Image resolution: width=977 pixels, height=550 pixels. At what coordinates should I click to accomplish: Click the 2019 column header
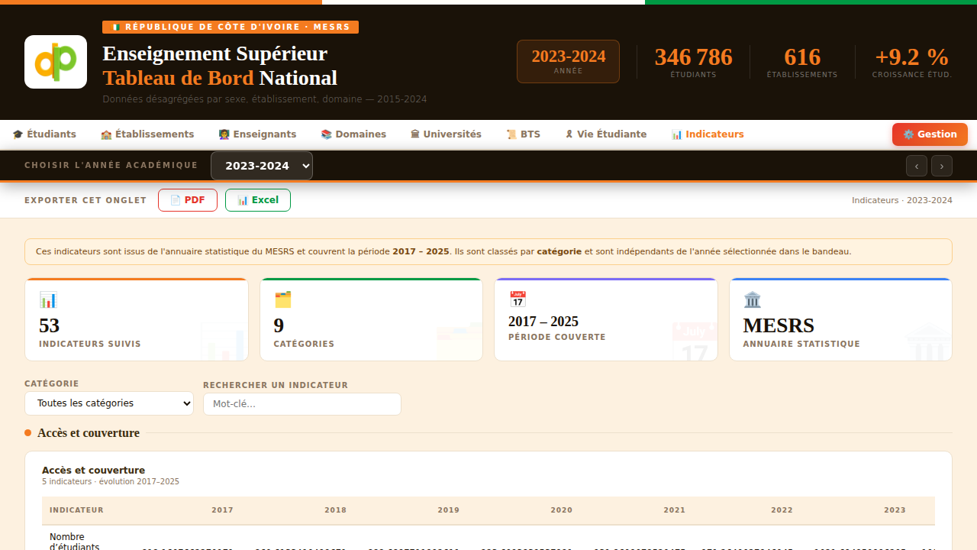coord(448,510)
